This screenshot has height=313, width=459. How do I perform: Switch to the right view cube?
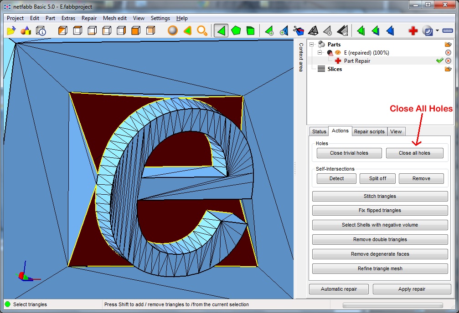[x=121, y=30]
